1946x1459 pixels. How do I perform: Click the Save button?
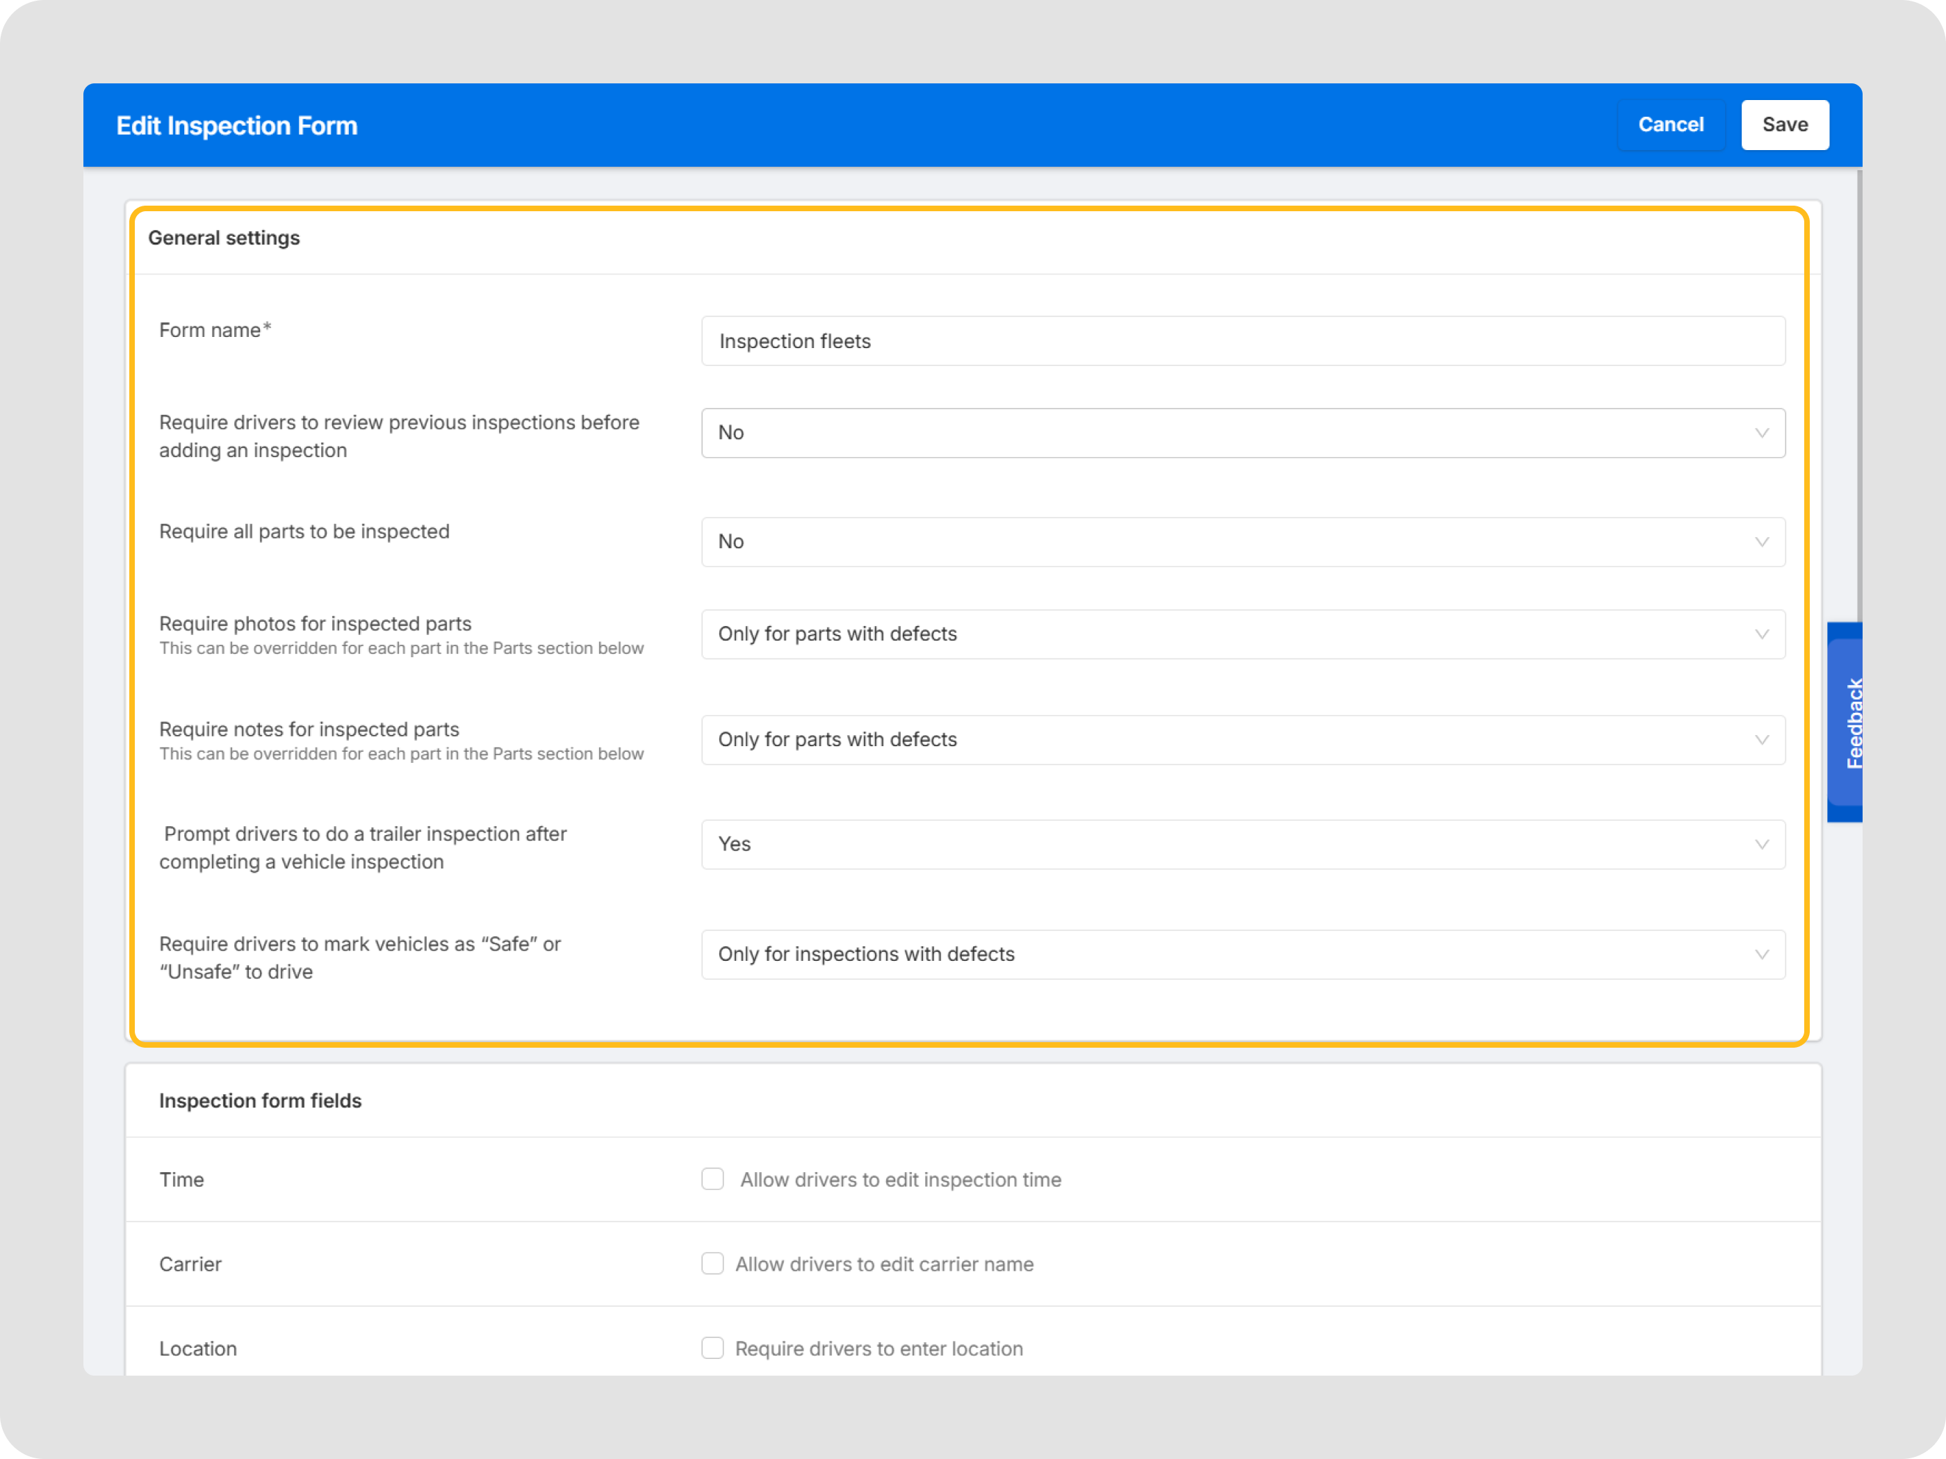click(1784, 125)
